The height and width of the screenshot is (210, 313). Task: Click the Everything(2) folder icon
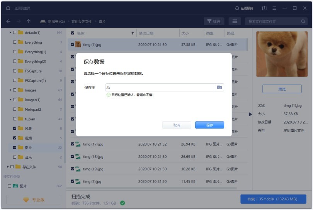(20, 61)
